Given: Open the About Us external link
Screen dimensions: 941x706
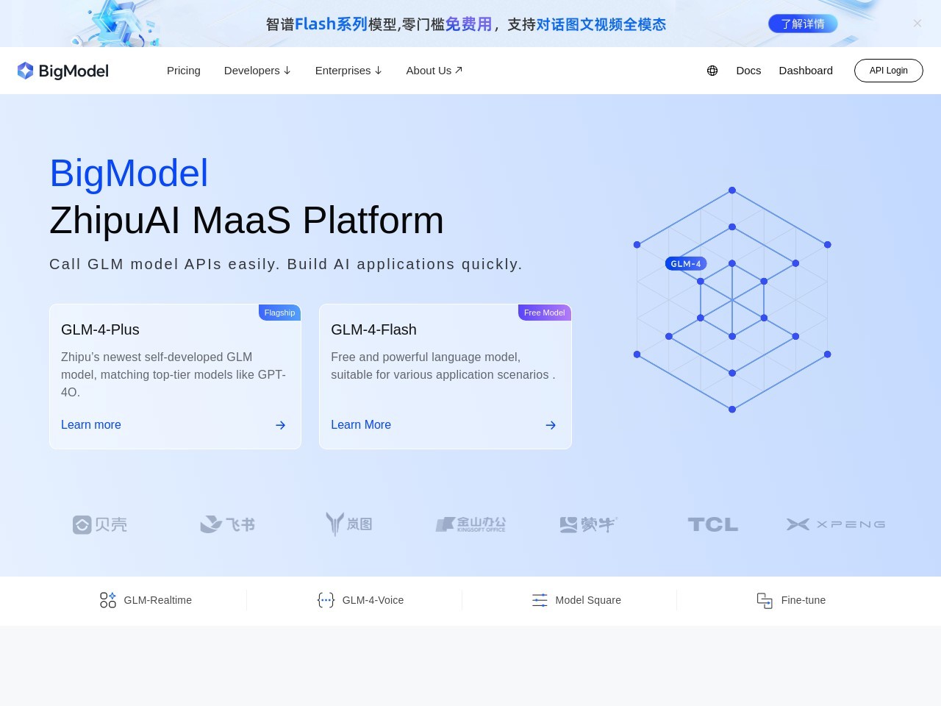Looking at the screenshot, I should [434, 71].
